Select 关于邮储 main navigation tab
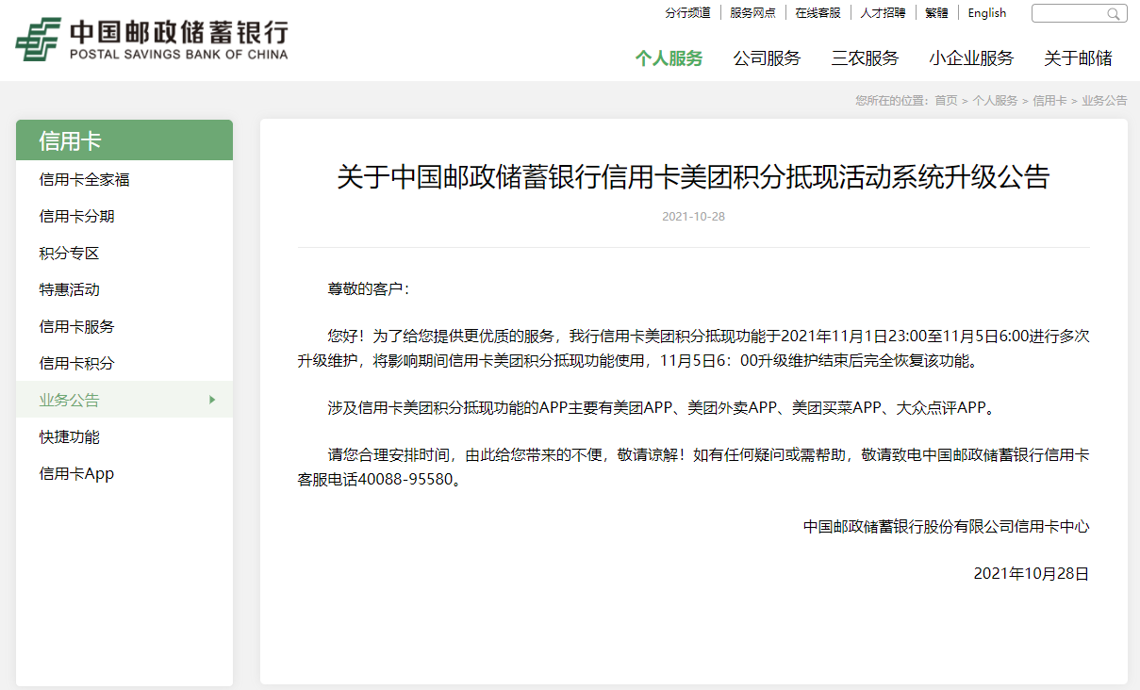Screen dimensions: 1140x690 (x=1078, y=58)
